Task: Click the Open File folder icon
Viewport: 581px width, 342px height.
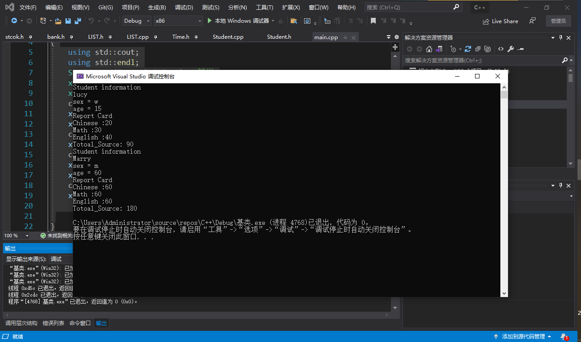Action: click(58, 21)
